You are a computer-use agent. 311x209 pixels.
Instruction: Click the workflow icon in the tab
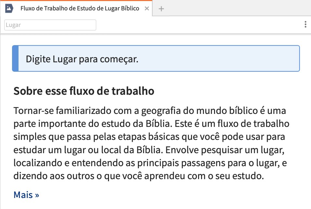coord(9,8)
